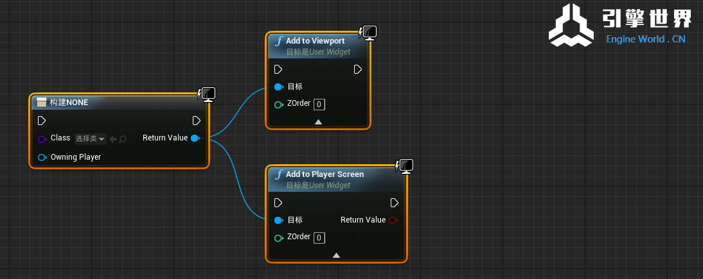Viewport: 703px width, 279px height.
Task: Expand the Add to Viewport node's advanced pins
Action: pos(318,121)
